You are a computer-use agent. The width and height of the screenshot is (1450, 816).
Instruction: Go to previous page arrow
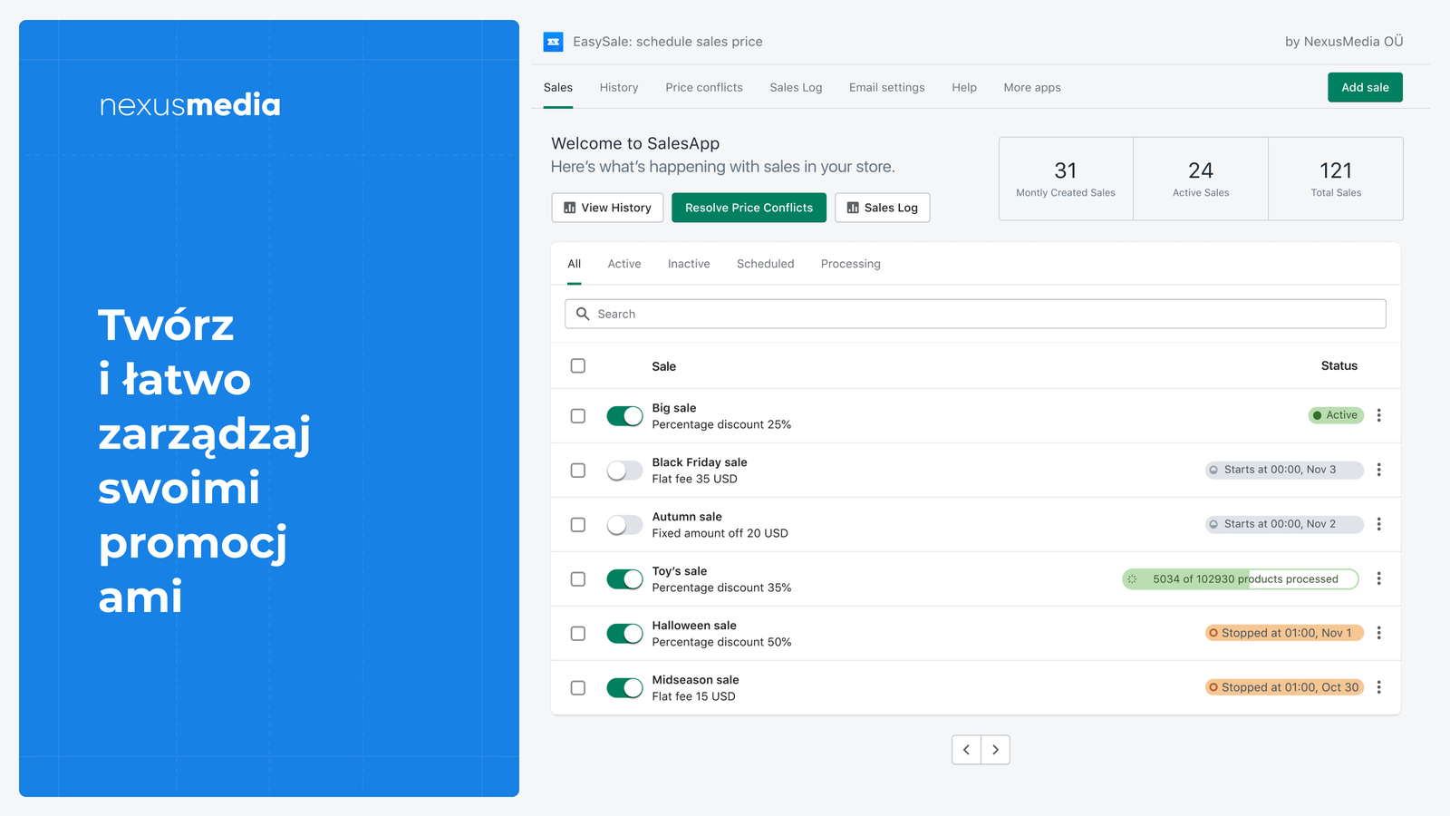click(x=966, y=750)
